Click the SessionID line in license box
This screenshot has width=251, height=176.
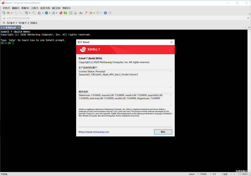108,74
